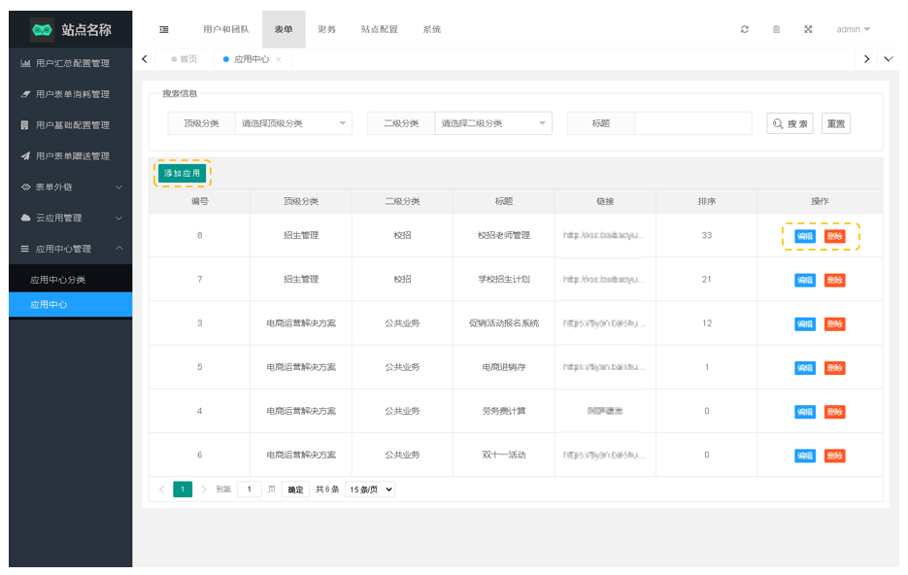Click 编辑 for the 校招老师管理 row

[805, 236]
